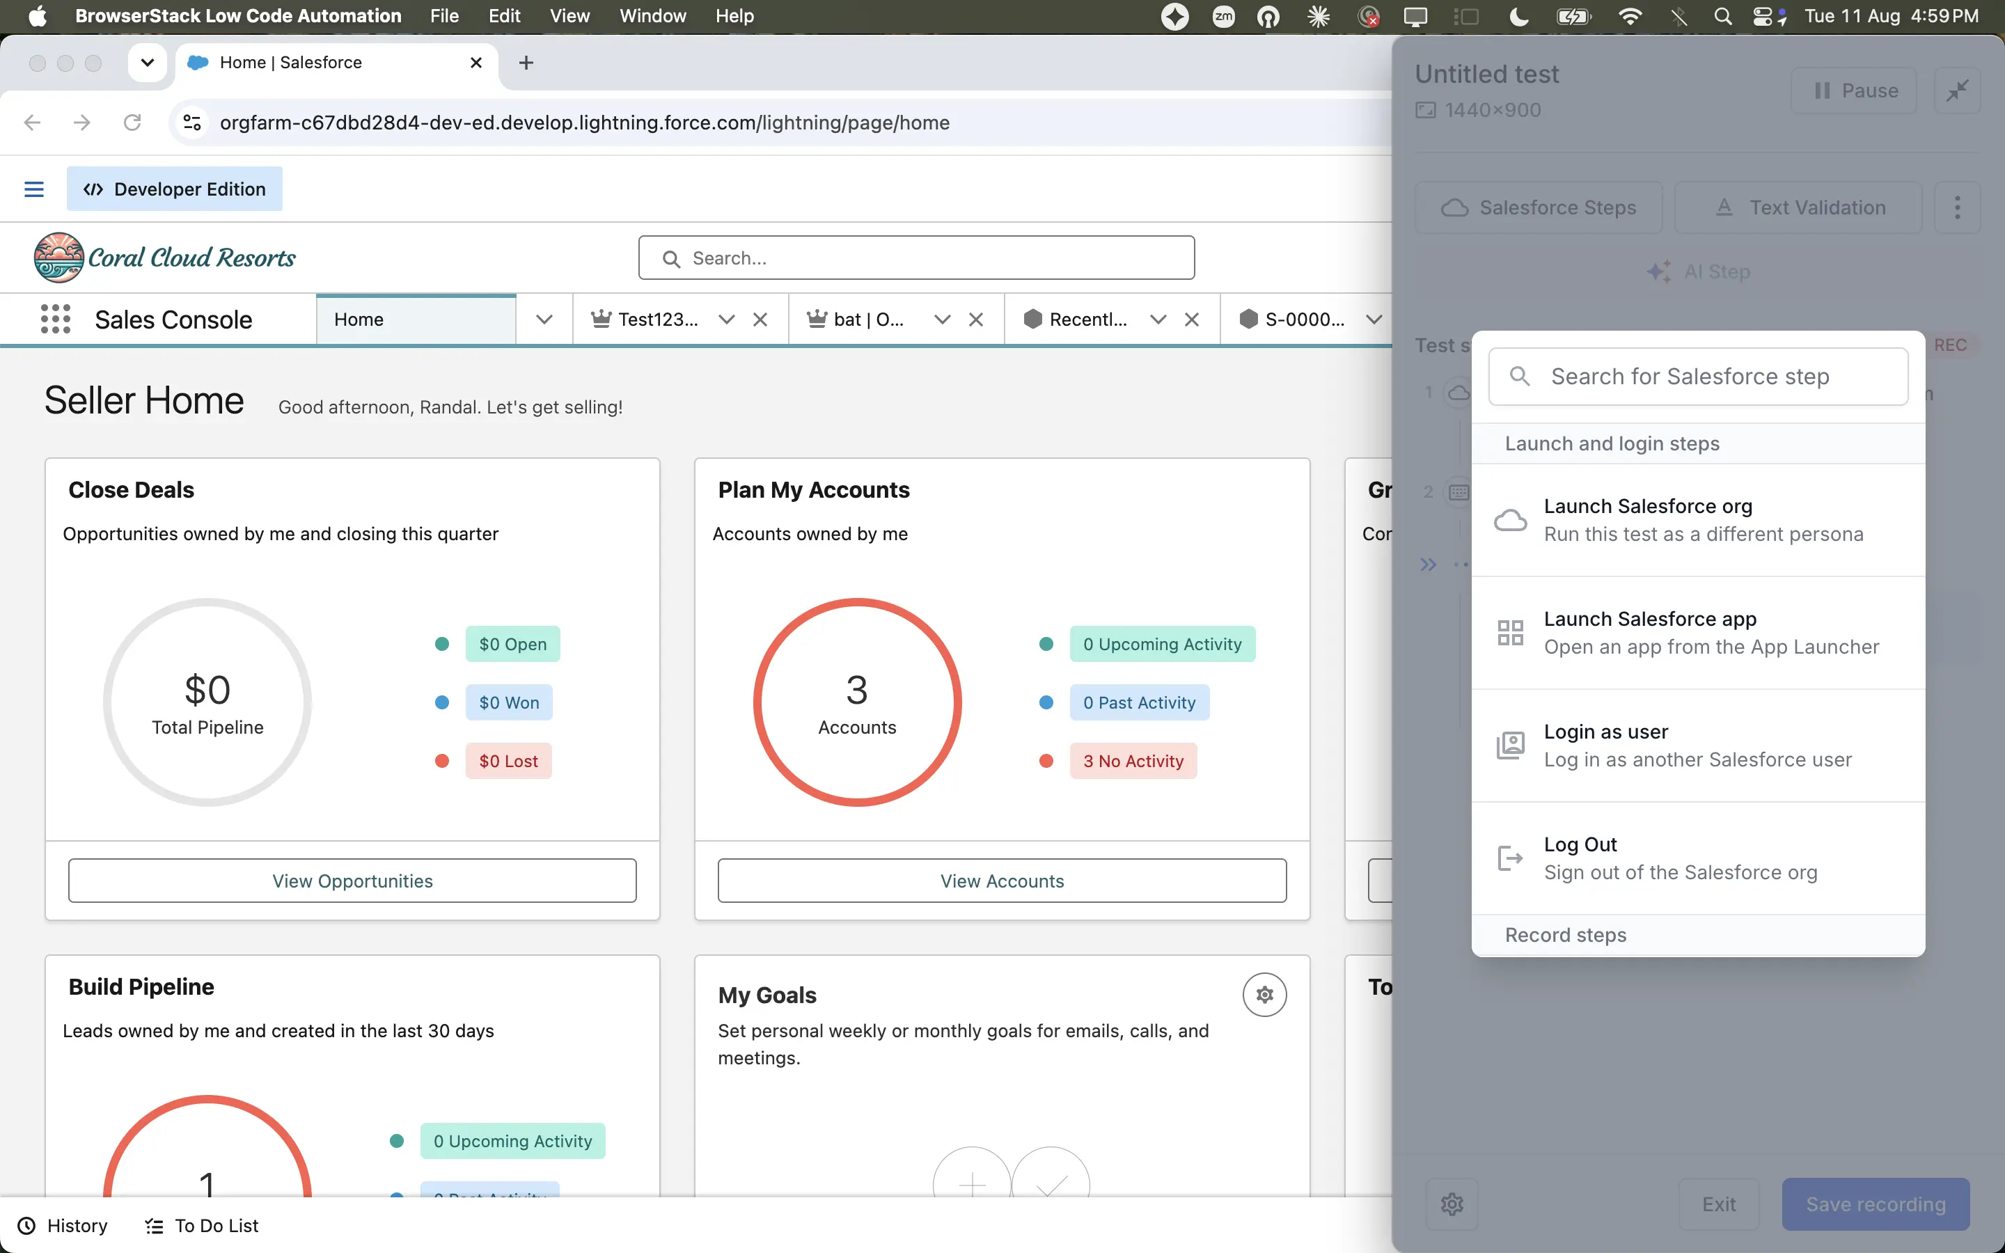Click View Accounts button
Screen dimensions: 2005x1253
(1002, 881)
